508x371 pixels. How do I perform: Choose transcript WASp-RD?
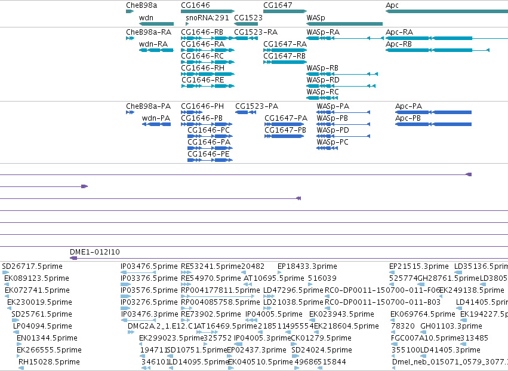(x=341, y=86)
